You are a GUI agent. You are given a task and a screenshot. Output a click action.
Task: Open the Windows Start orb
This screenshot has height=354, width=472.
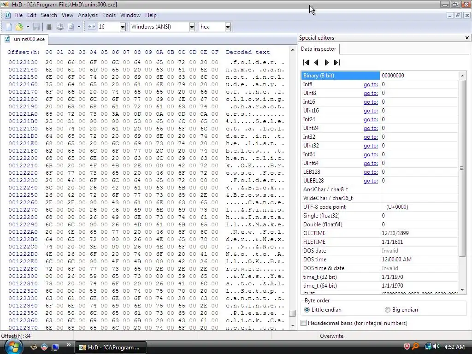13,347
